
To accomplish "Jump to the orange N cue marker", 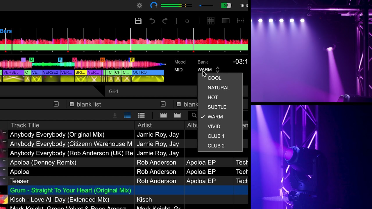I will (x=102, y=60).
